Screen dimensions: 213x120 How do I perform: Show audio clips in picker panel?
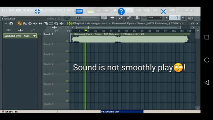click(x=20, y=30)
